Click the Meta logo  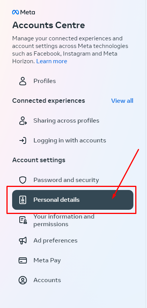[x=23, y=12]
